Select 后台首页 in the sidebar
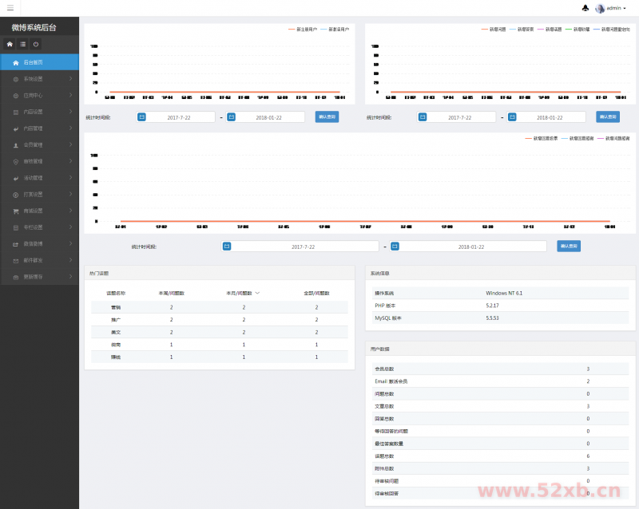 pos(39,62)
